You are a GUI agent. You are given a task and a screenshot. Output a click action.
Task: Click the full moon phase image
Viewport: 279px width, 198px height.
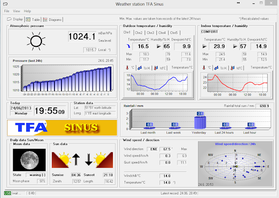tap(29, 160)
